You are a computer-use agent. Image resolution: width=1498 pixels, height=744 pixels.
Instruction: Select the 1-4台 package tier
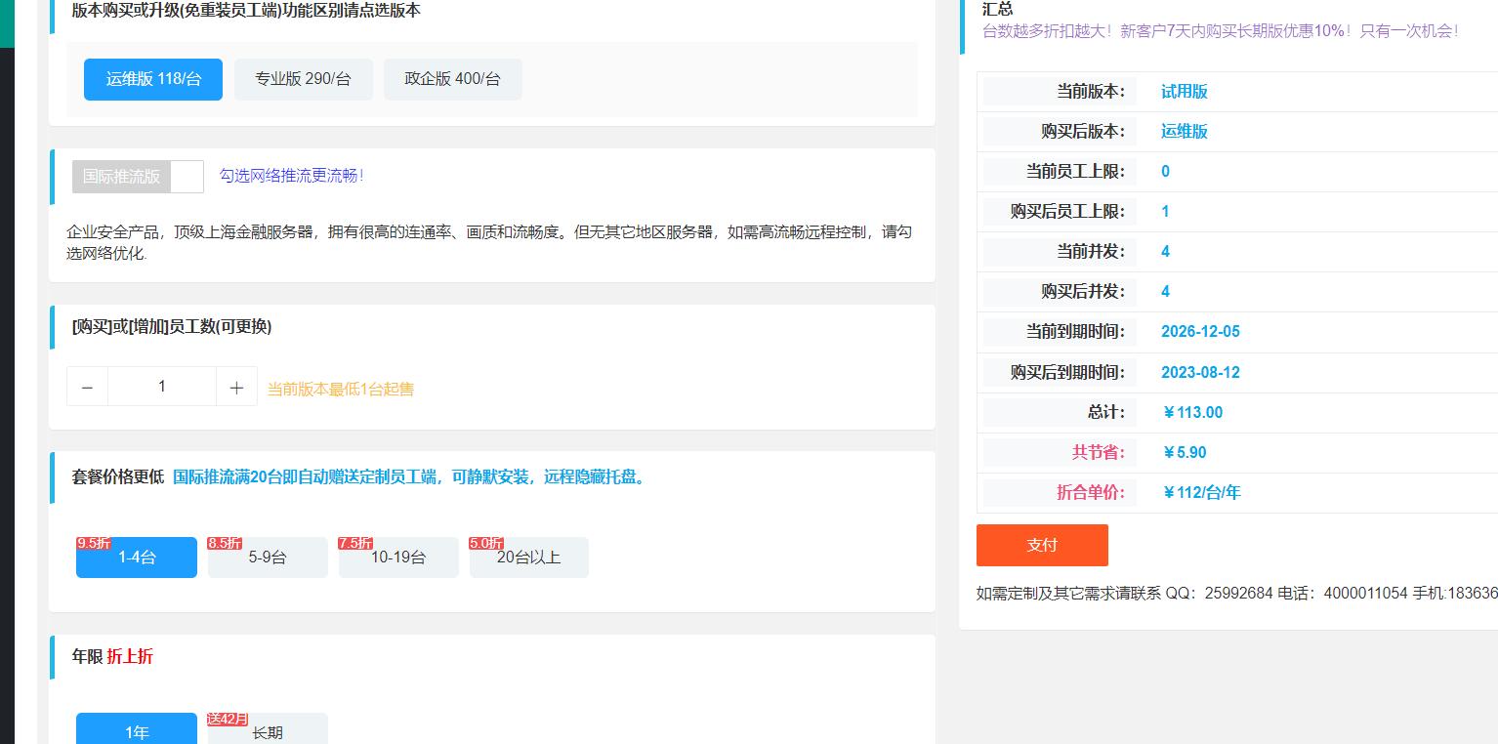tap(137, 558)
